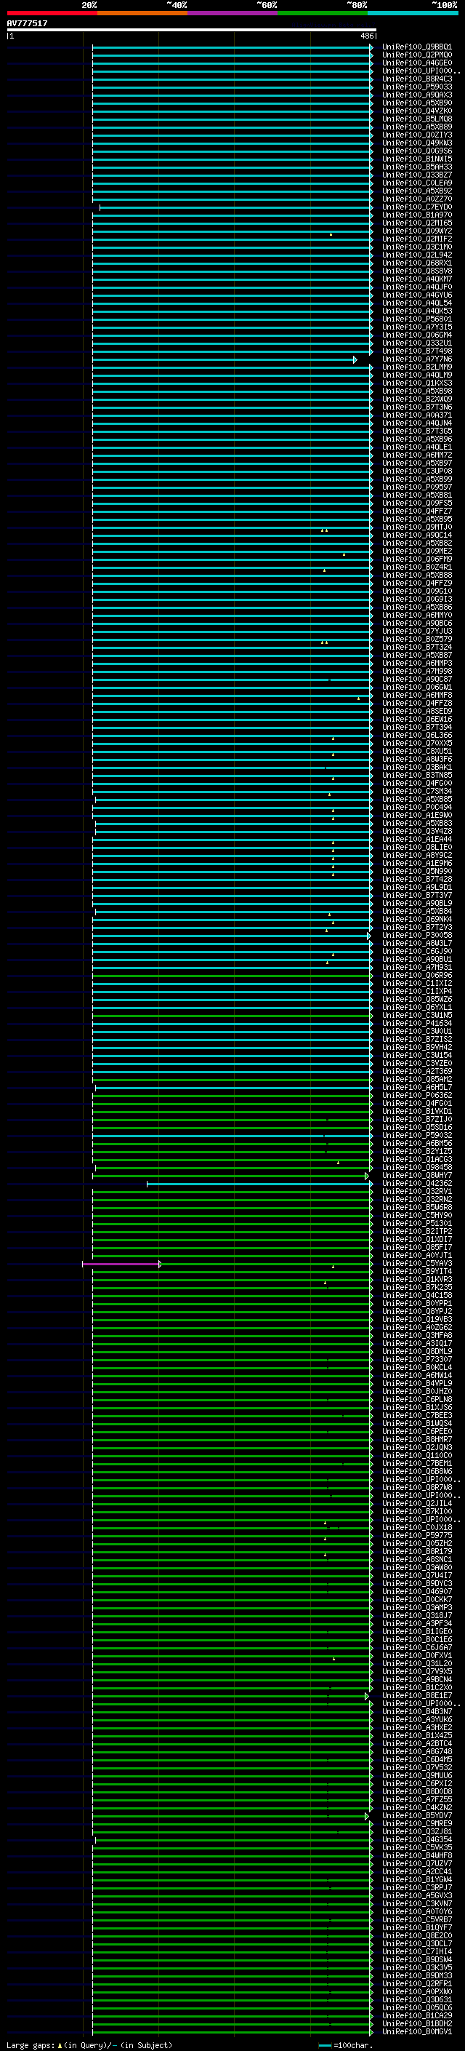The image size is (465, 2051).
Task: Select the UniRef100_Q1KVR3 label
Action: click(416, 1280)
